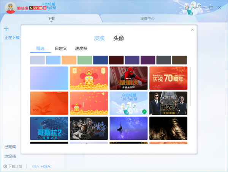Open the 垃圾箱 list
Viewport: 228px width, 172px height.
[10, 156]
